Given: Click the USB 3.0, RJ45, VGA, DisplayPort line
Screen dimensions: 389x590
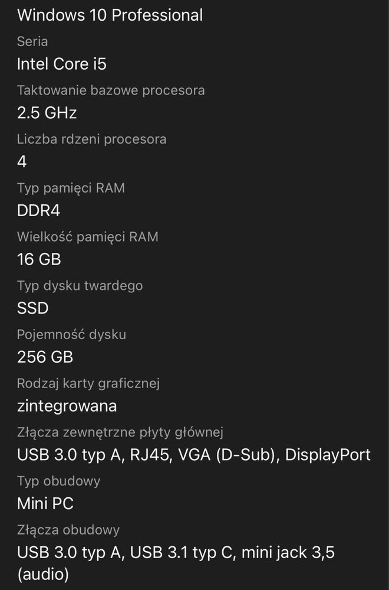Looking at the screenshot, I should [x=194, y=455].
